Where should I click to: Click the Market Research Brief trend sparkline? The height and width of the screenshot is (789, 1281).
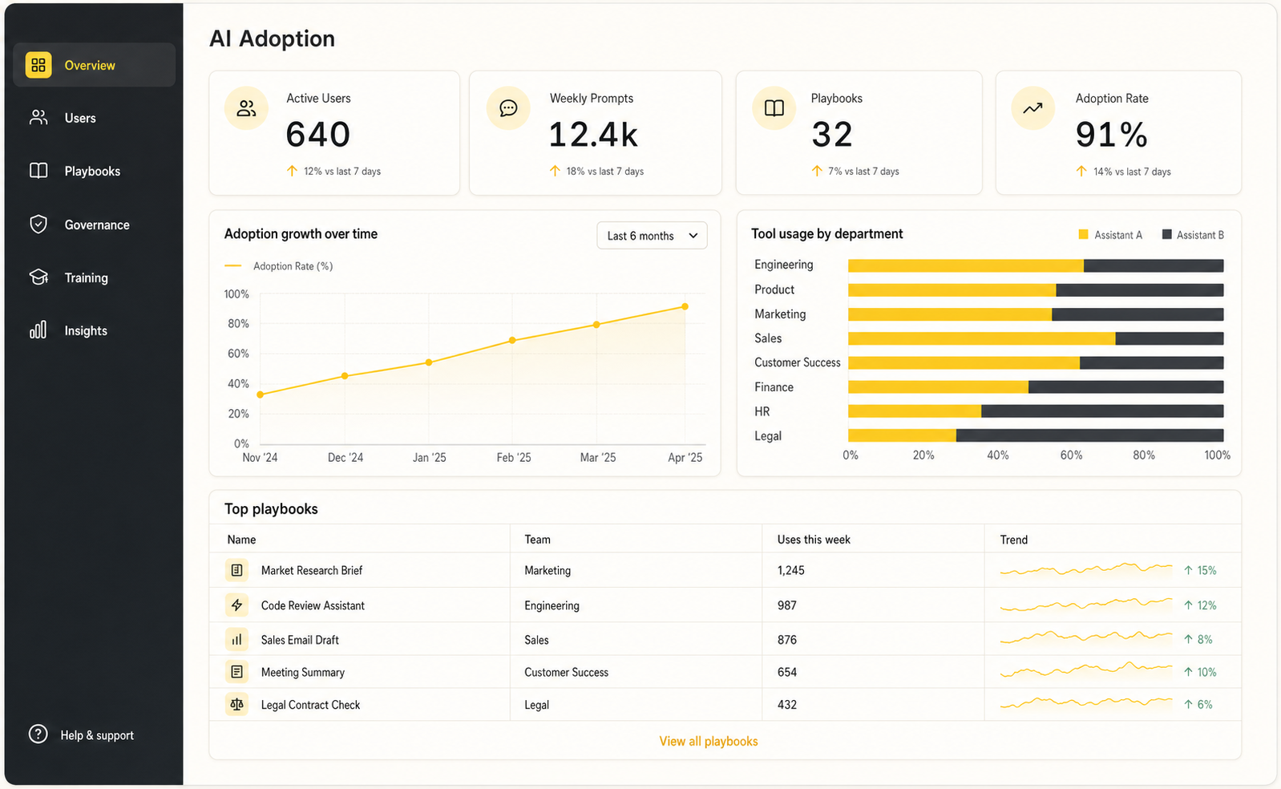[1086, 569]
